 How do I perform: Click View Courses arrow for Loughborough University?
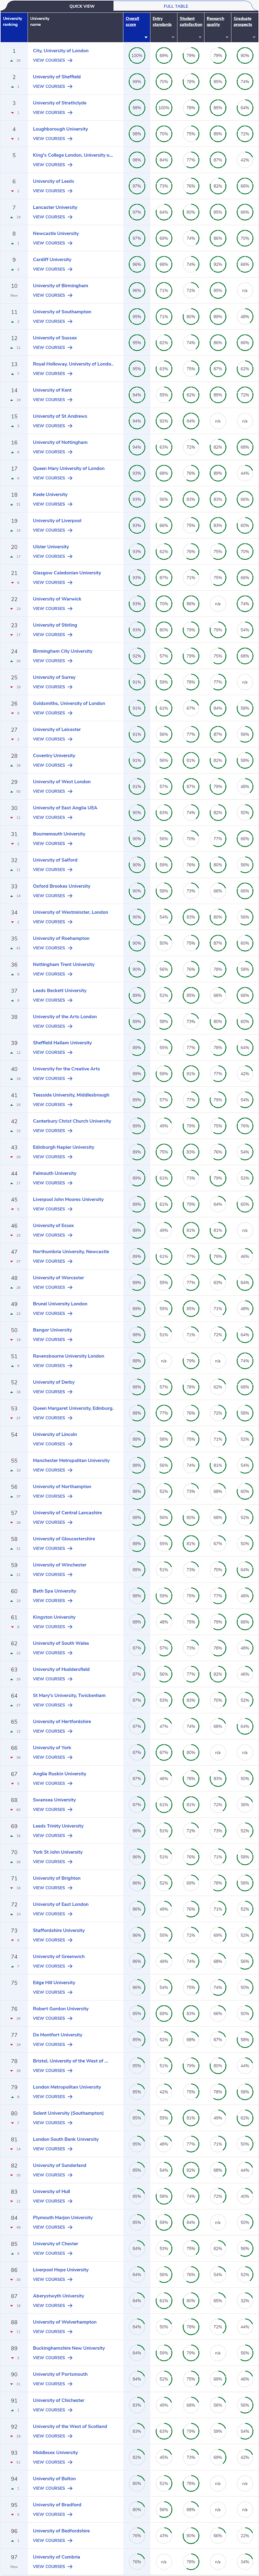click(x=69, y=138)
